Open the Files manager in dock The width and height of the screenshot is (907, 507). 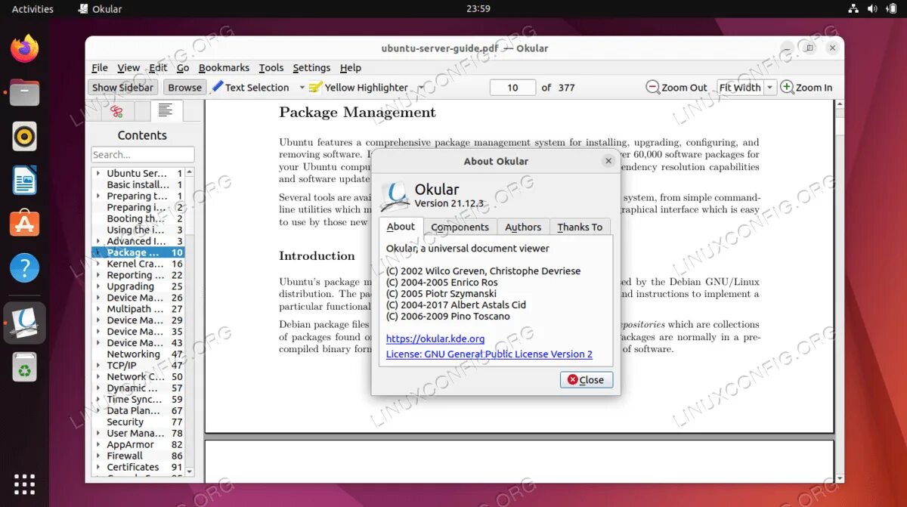24,92
